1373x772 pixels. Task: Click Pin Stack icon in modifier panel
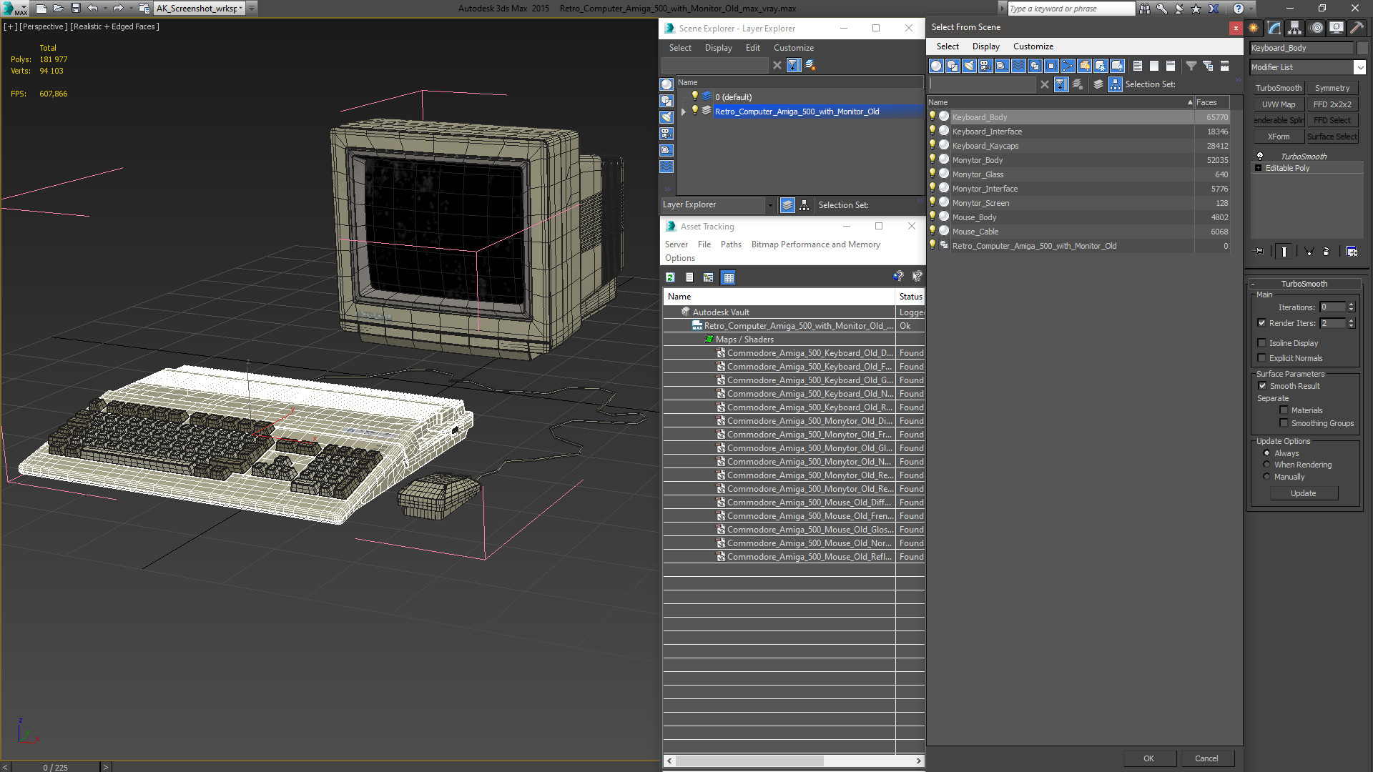1259,252
